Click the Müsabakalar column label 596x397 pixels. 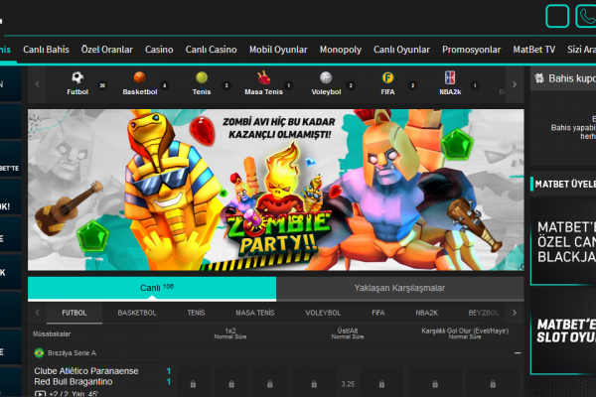click(x=52, y=333)
